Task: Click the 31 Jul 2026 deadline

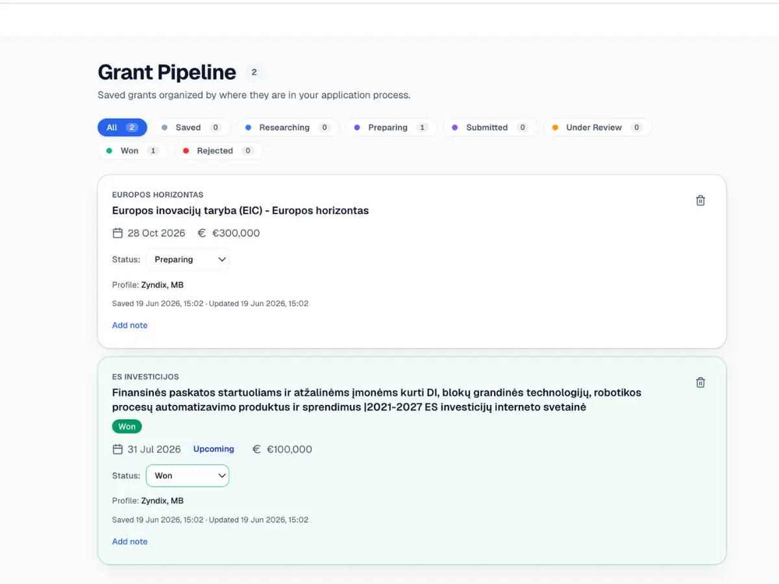Action: [155, 449]
